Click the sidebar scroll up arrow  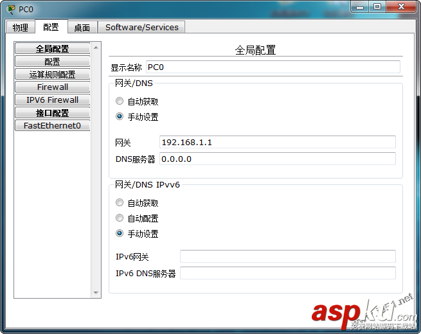pos(96,48)
